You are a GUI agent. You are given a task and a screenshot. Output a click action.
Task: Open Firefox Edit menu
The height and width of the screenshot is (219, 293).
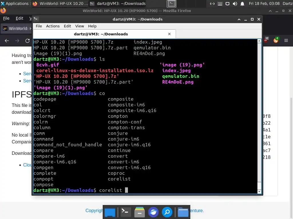(x=19, y=18)
